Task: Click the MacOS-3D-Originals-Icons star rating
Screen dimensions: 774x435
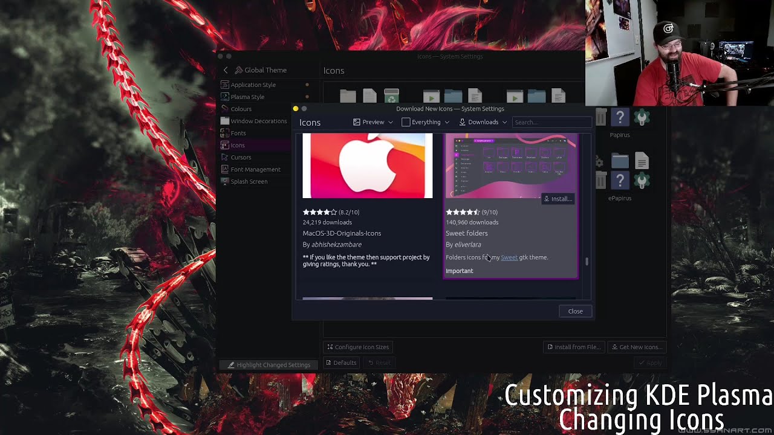Action: tap(319, 212)
